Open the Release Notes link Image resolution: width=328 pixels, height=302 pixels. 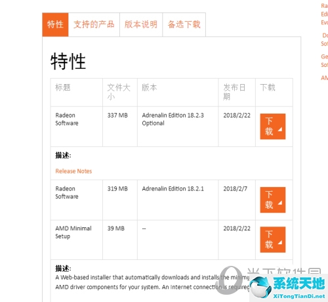click(x=73, y=171)
